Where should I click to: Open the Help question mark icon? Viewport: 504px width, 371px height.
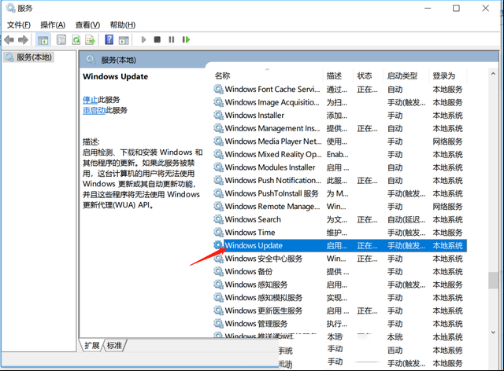point(109,40)
